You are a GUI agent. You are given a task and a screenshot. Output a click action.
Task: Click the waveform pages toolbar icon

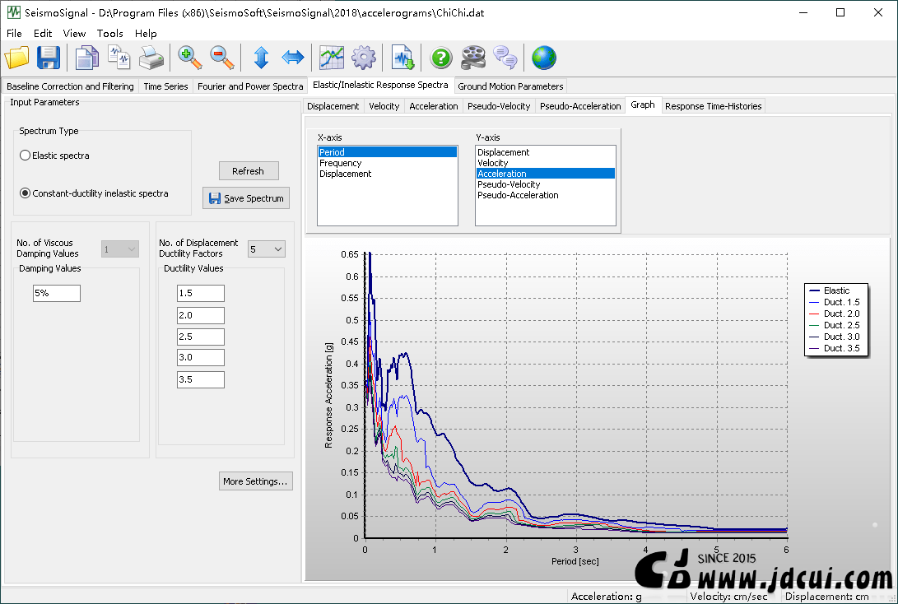tap(119, 58)
